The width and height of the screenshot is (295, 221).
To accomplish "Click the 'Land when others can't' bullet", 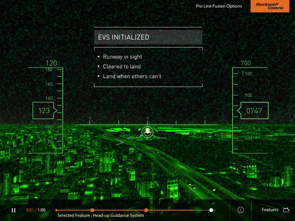I will tap(132, 76).
